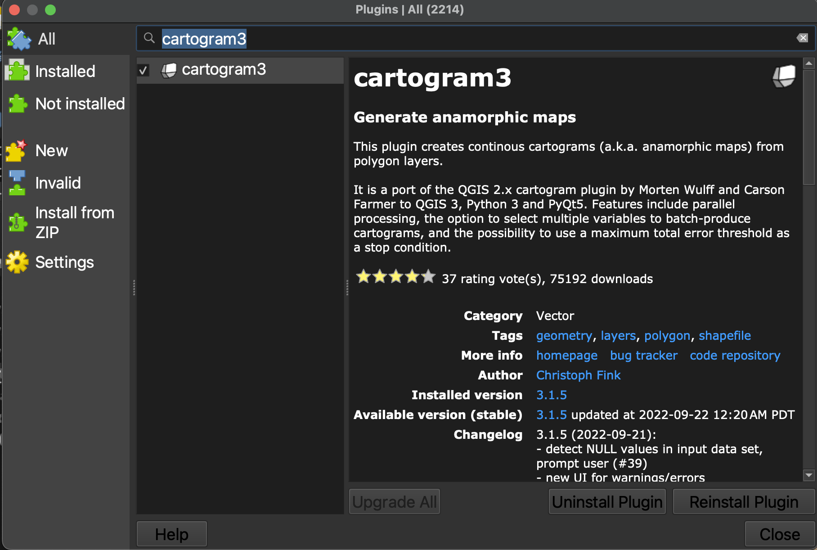
Task: Click the polygon tag link
Action: tap(667, 336)
